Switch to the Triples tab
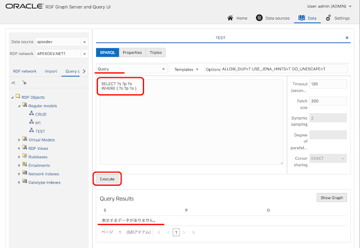The image size is (360, 248). pyautogui.click(x=156, y=52)
